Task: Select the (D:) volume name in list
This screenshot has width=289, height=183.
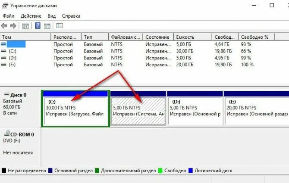Action: pos(13,58)
